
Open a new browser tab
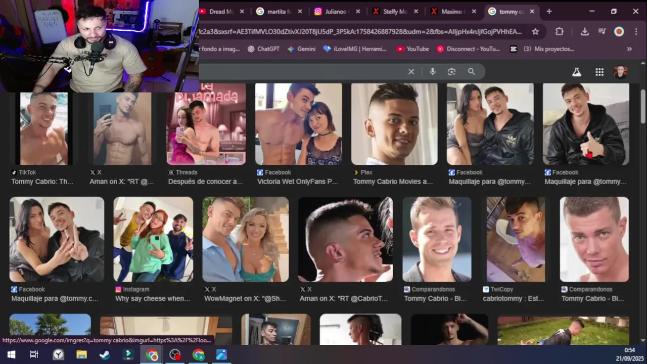(549, 11)
